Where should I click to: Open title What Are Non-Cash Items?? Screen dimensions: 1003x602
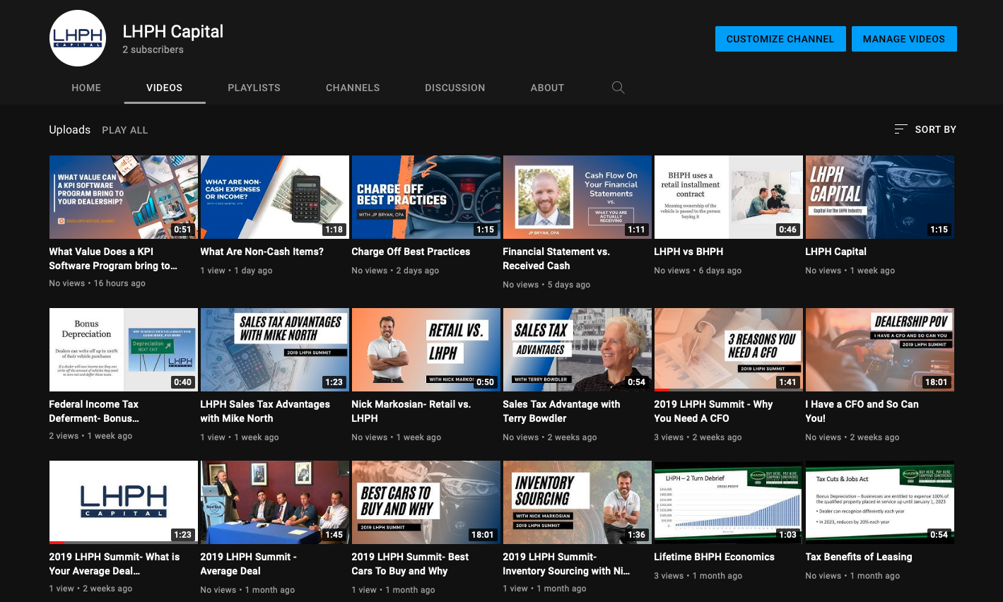tap(262, 252)
